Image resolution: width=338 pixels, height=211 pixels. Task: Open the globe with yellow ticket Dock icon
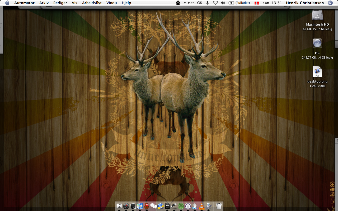(x=161, y=206)
